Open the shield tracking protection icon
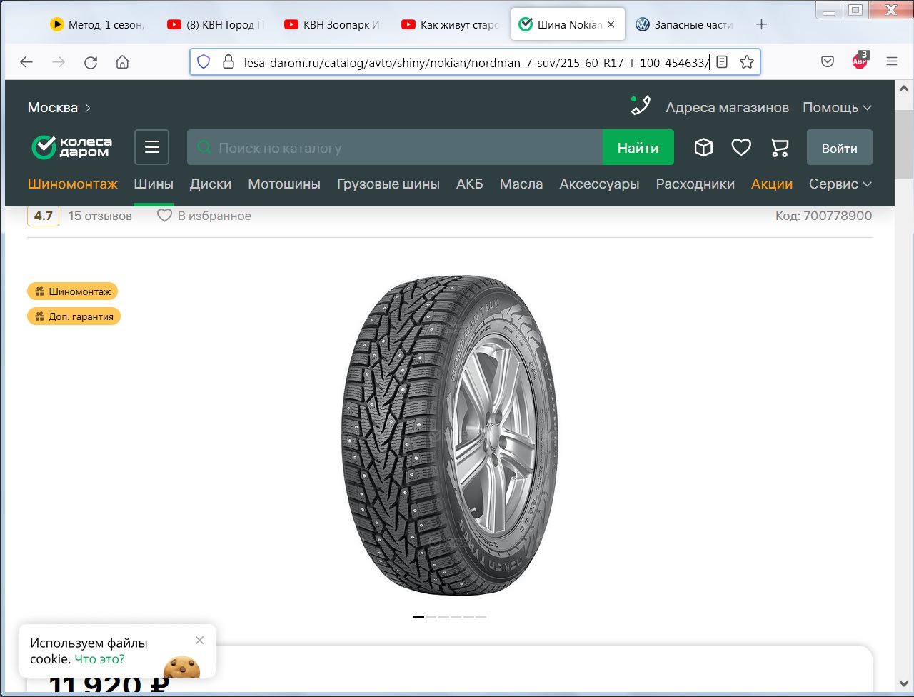Viewport: 914px width, 697px height. pos(204,62)
